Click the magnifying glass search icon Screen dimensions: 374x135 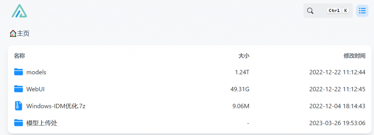(310, 11)
